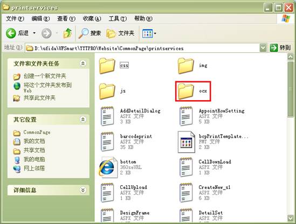Click the Up one level folder icon
This screenshot has width=296, height=224.
(67, 33)
